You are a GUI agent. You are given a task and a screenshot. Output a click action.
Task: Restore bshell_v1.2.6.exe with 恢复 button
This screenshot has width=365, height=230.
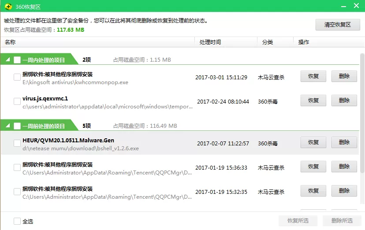[x=313, y=142]
